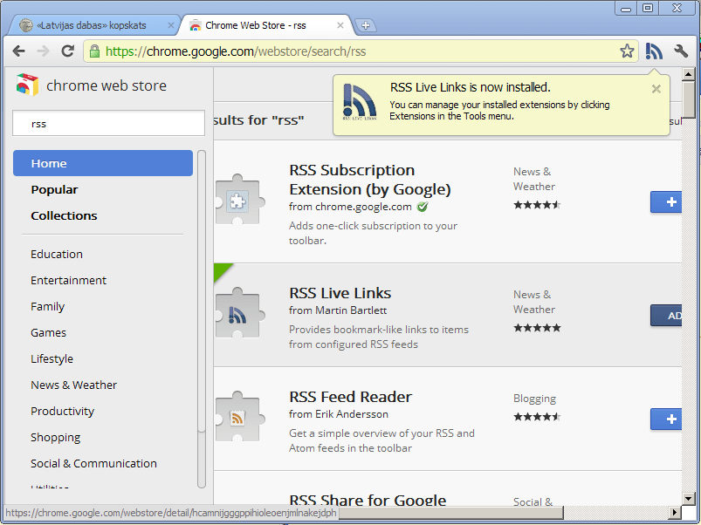Browse the Shopping category
The width and height of the screenshot is (701, 525).
56,438
